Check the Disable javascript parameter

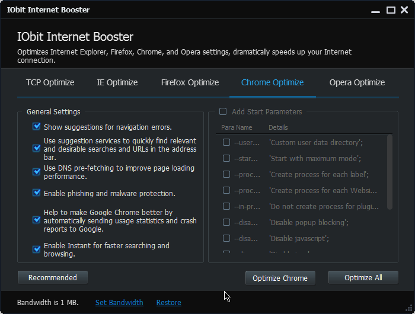pos(226,238)
